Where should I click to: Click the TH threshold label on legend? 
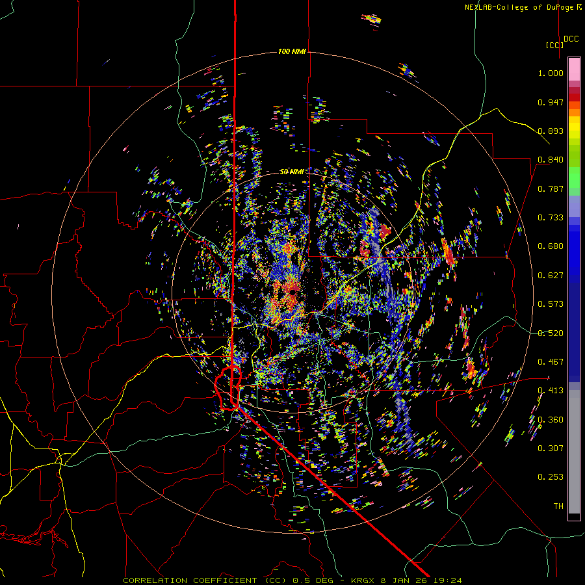[558, 506]
